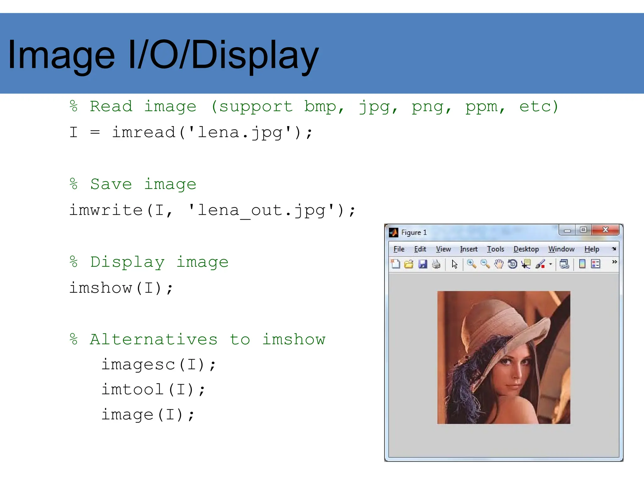Expand toolbar overflow double chevron

tap(614, 262)
